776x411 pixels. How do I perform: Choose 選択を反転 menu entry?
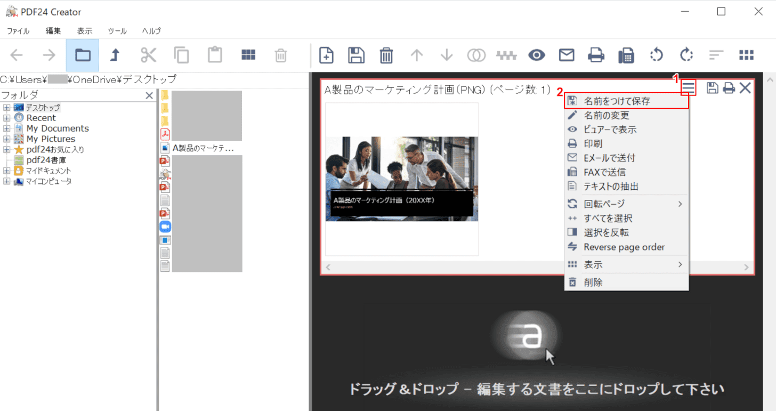click(x=627, y=232)
